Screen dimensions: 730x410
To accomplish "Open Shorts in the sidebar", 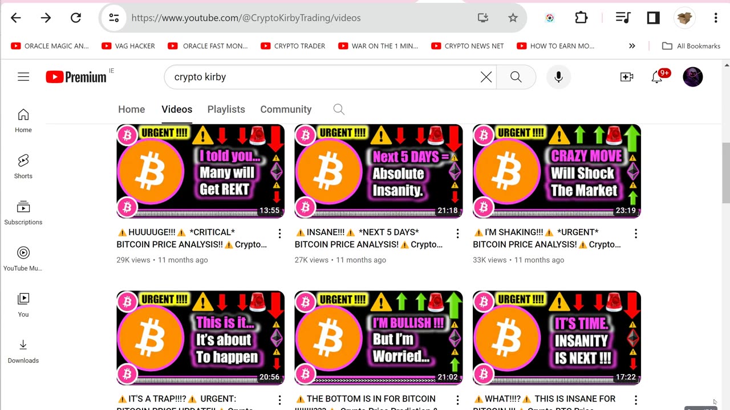I will [23, 166].
